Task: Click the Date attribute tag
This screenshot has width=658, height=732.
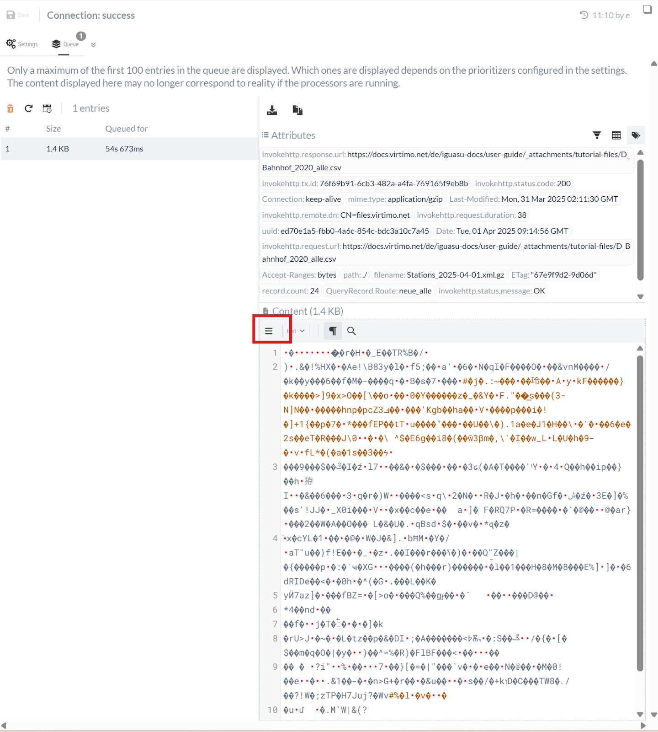Action: [502, 231]
